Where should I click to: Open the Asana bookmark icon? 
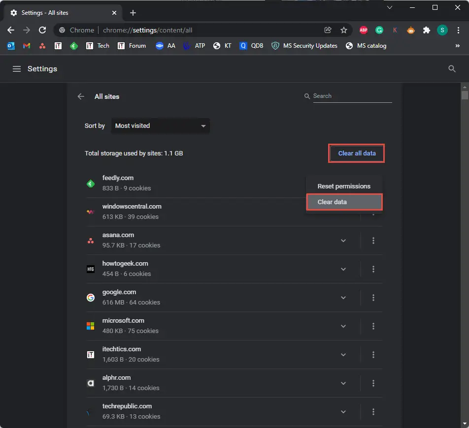pyautogui.click(x=42, y=46)
